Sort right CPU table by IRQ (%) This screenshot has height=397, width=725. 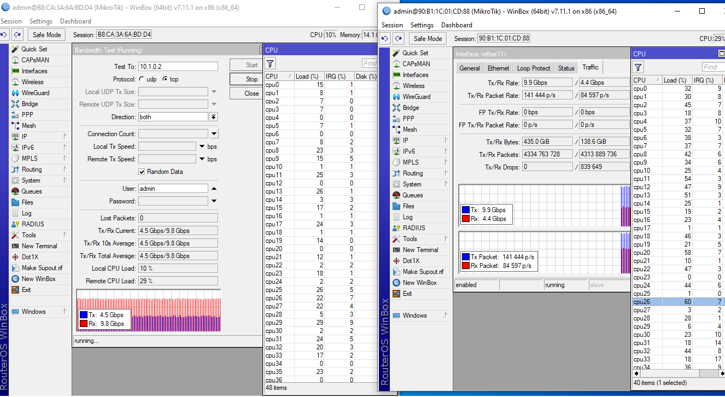(708, 80)
